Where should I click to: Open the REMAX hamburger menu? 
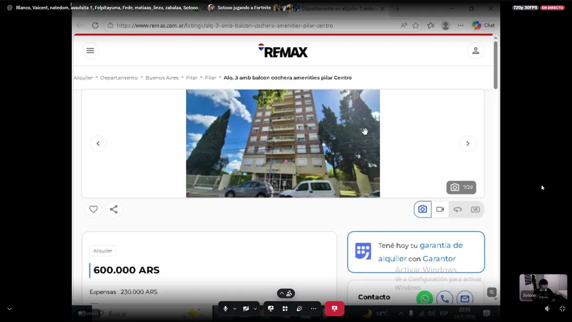[x=90, y=51]
